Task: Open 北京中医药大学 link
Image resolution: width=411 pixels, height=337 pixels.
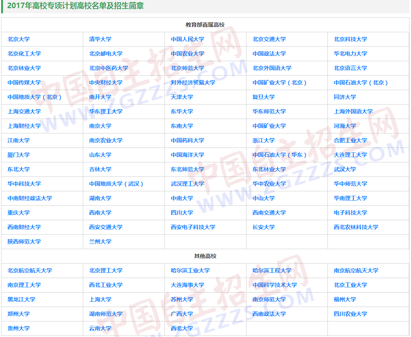Action: tap(108, 68)
